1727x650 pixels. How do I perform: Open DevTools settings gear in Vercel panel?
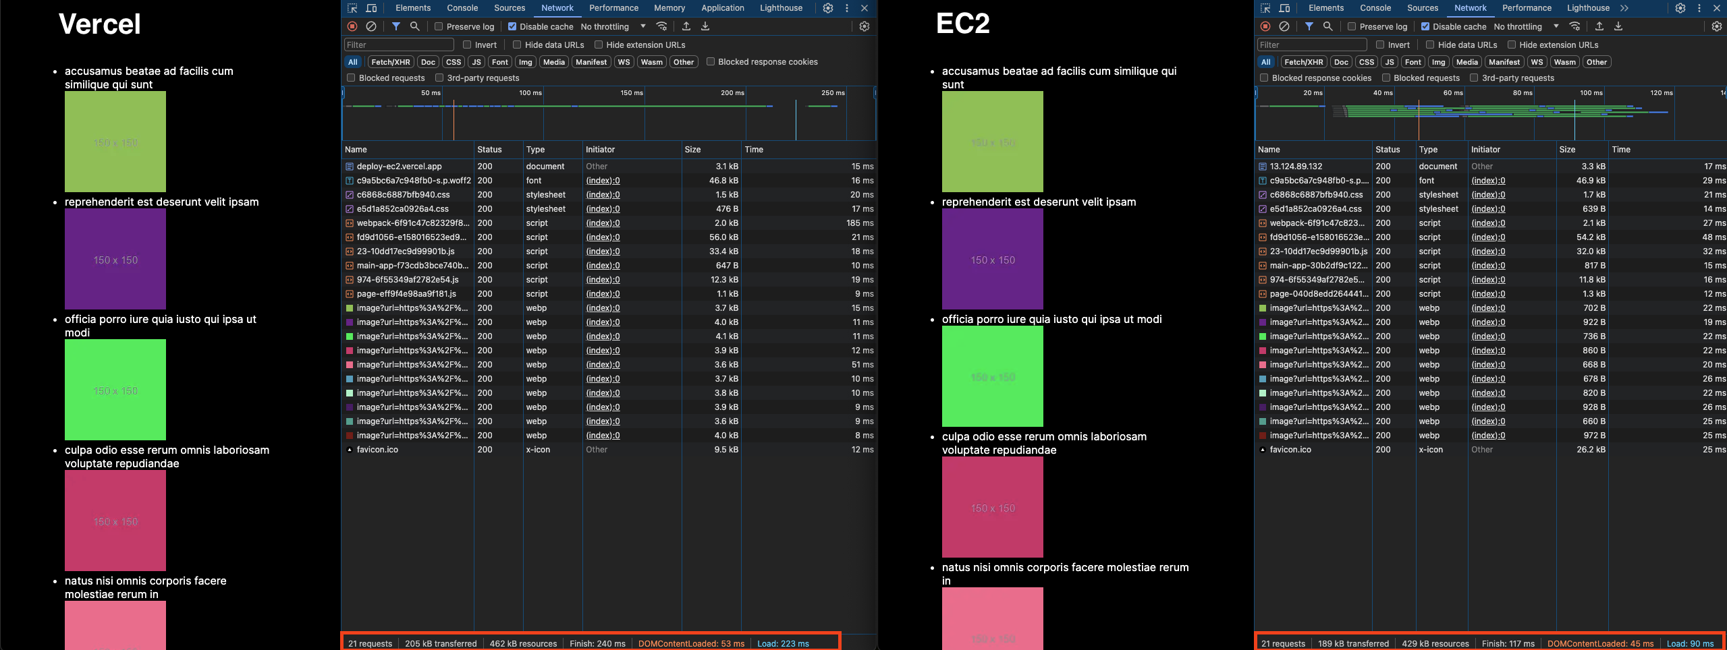[x=828, y=8]
